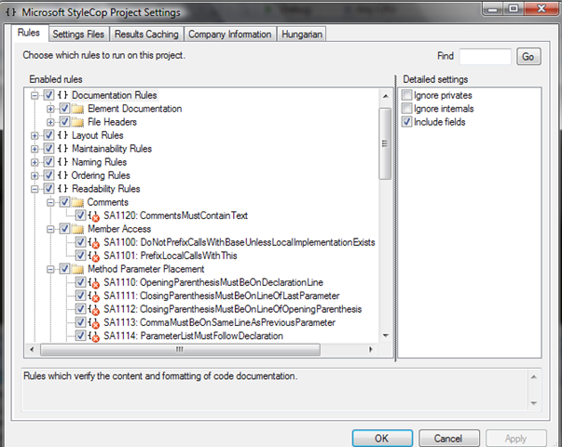Uncheck the Naming Rules checkbox
Viewport: 562px width, 447px height.
pos(48,162)
